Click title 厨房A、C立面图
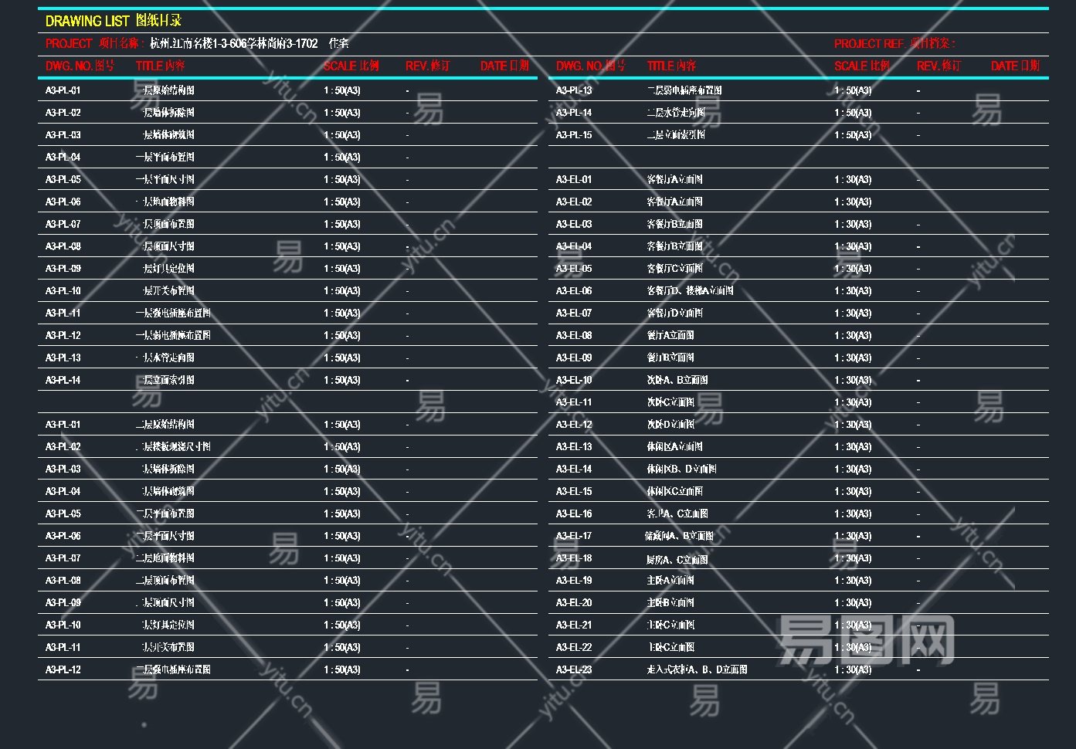 677,559
